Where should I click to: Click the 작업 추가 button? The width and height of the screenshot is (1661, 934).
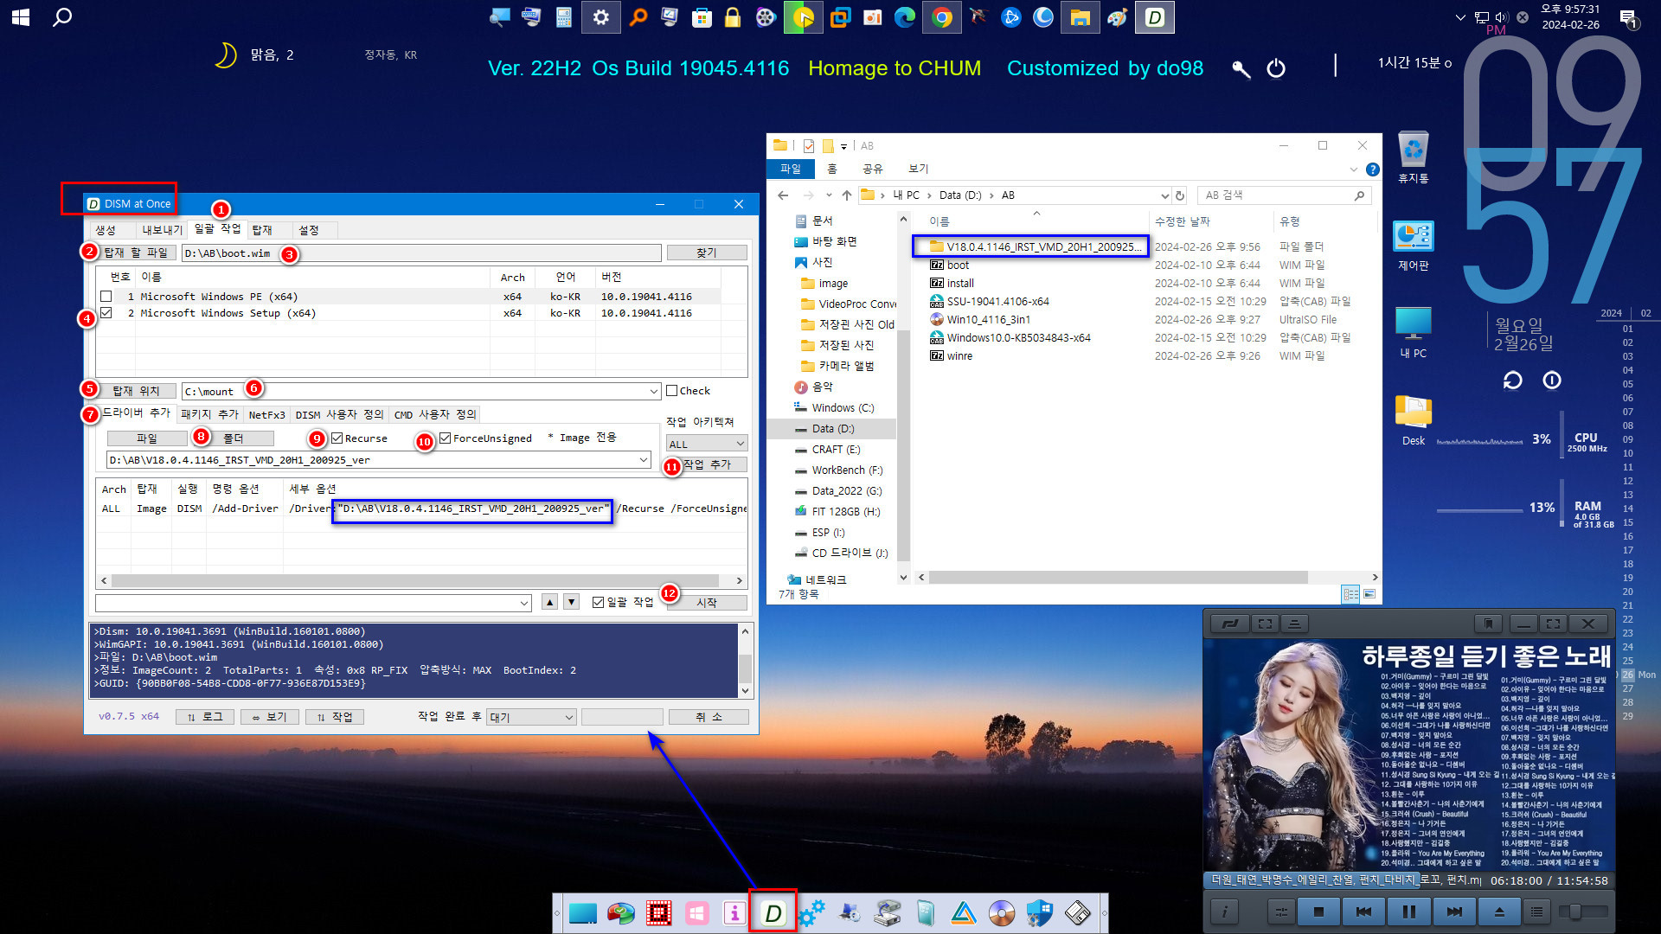707,465
